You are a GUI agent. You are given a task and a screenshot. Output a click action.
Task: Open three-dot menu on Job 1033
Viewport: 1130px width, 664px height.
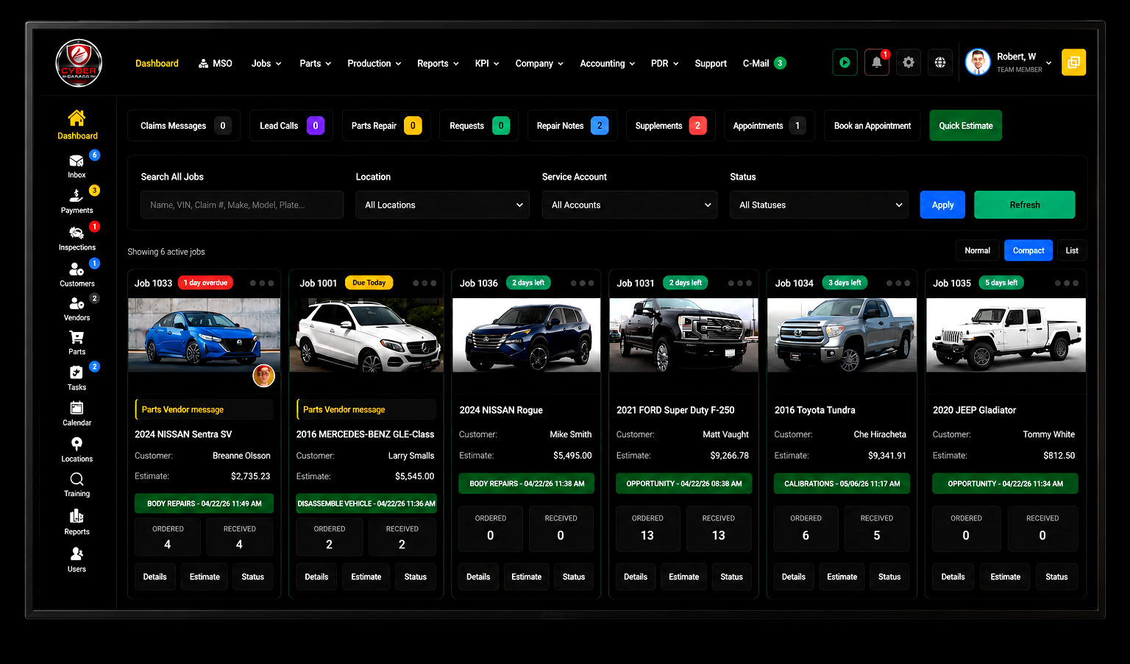(x=262, y=283)
